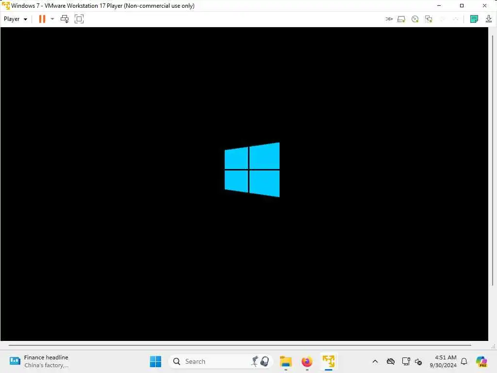
Task: Open the network status tray icon
Action: (x=406, y=361)
